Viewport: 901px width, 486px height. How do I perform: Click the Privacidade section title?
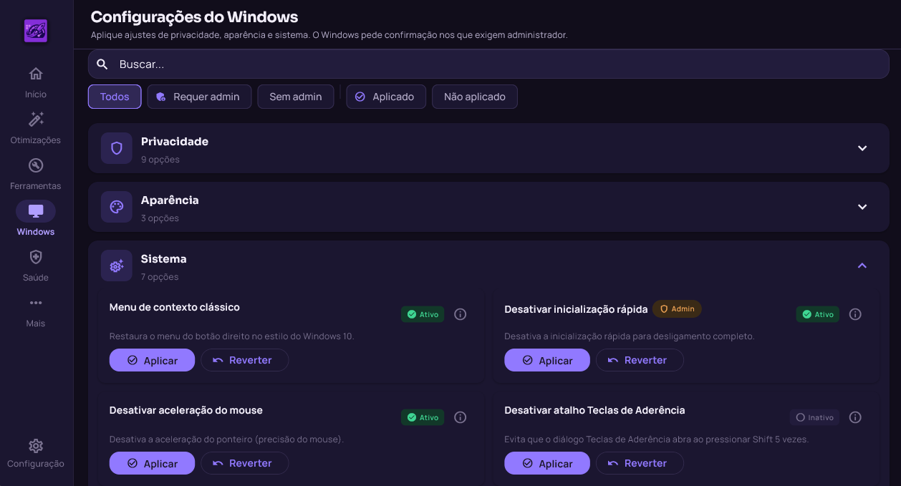click(175, 142)
